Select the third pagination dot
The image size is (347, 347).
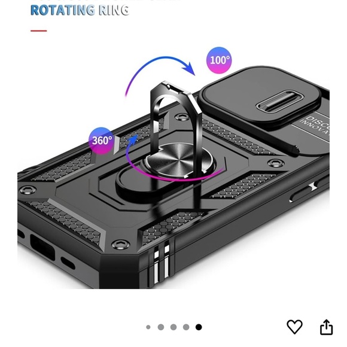[x=173, y=327]
